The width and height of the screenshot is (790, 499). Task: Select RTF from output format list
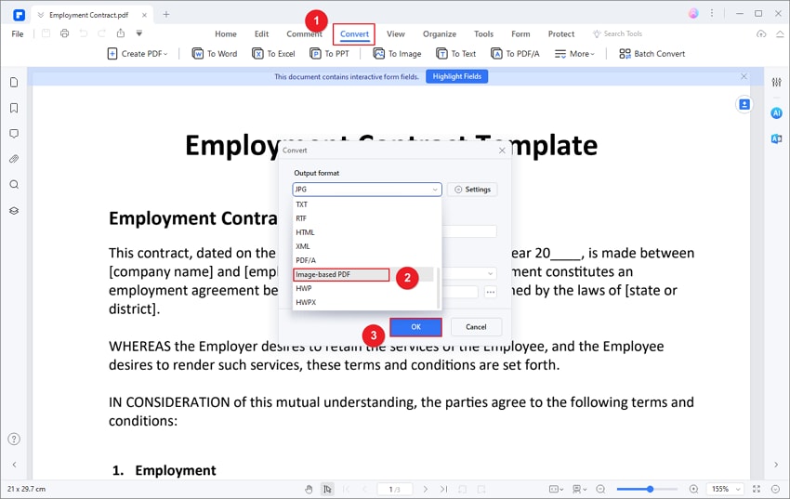point(362,218)
